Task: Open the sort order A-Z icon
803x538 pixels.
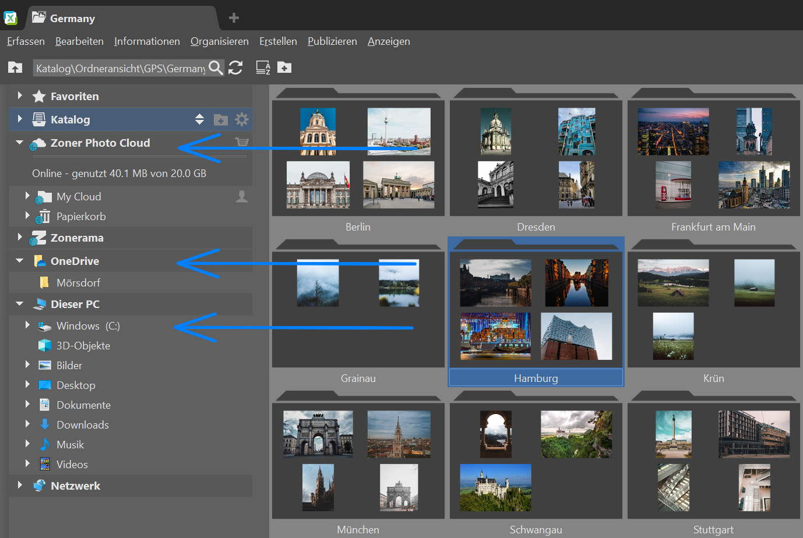Action: click(x=263, y=68)
